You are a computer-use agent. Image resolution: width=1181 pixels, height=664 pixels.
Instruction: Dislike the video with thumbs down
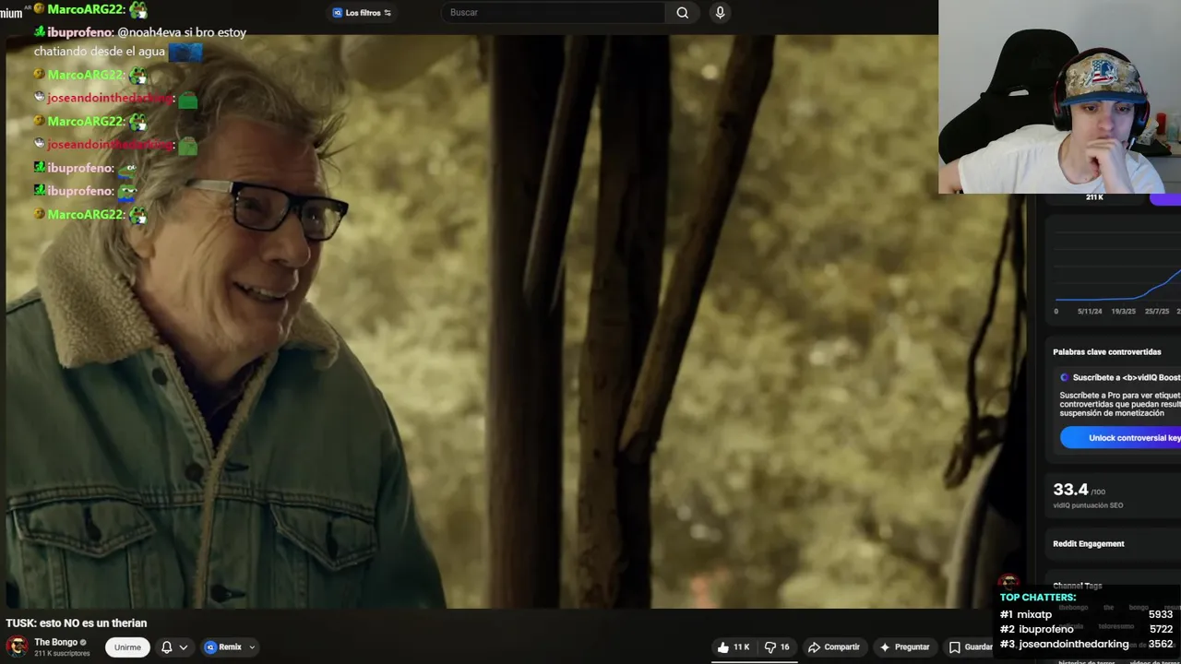click(x=778, y=647)
